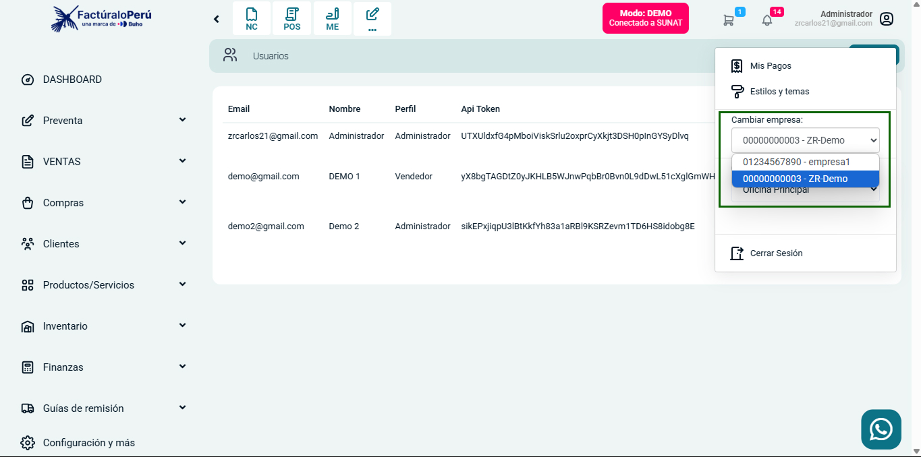Expand the VENTAS sidebar section
This screenshot has width=921, height=457.
[x=105, y=162]
